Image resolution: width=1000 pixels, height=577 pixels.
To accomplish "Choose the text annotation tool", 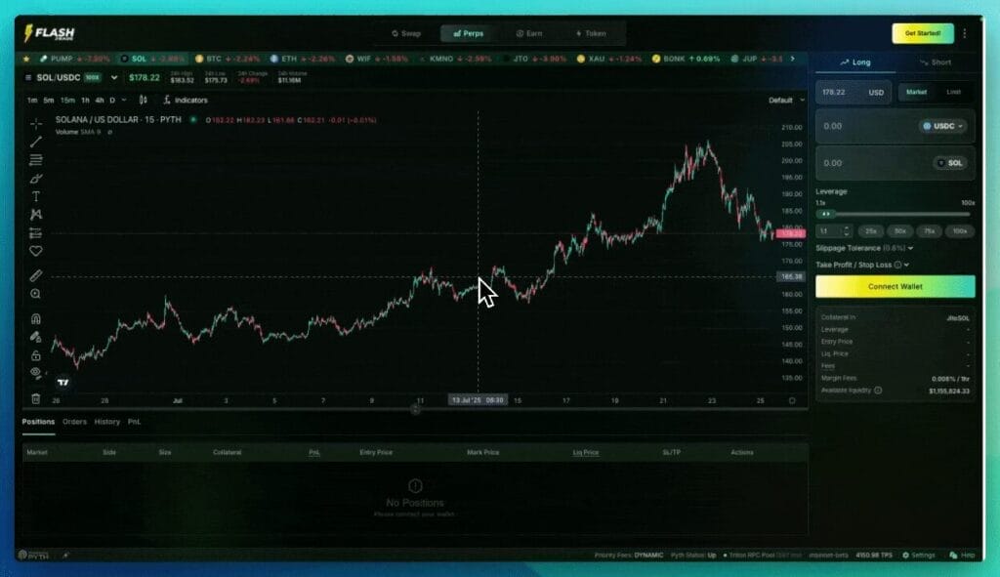I will 36,196.
